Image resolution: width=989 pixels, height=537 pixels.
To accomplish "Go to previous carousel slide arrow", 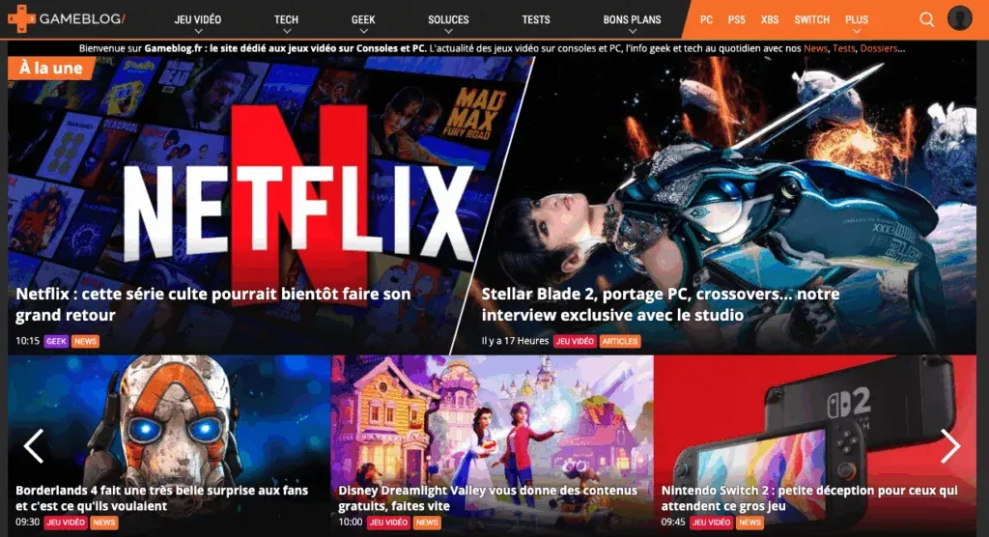I will pyautogui.click(x=34, y=446).
